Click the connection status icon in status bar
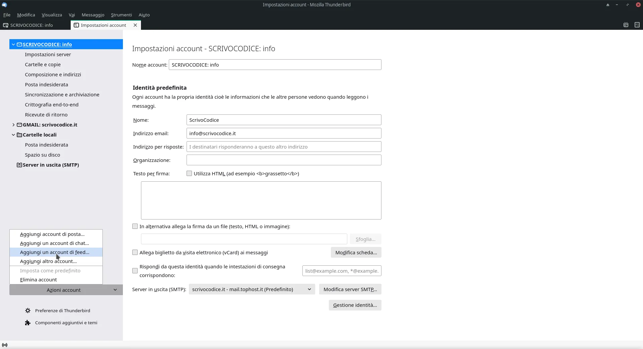This screenshot has height=349, width=643. point(5,345)
